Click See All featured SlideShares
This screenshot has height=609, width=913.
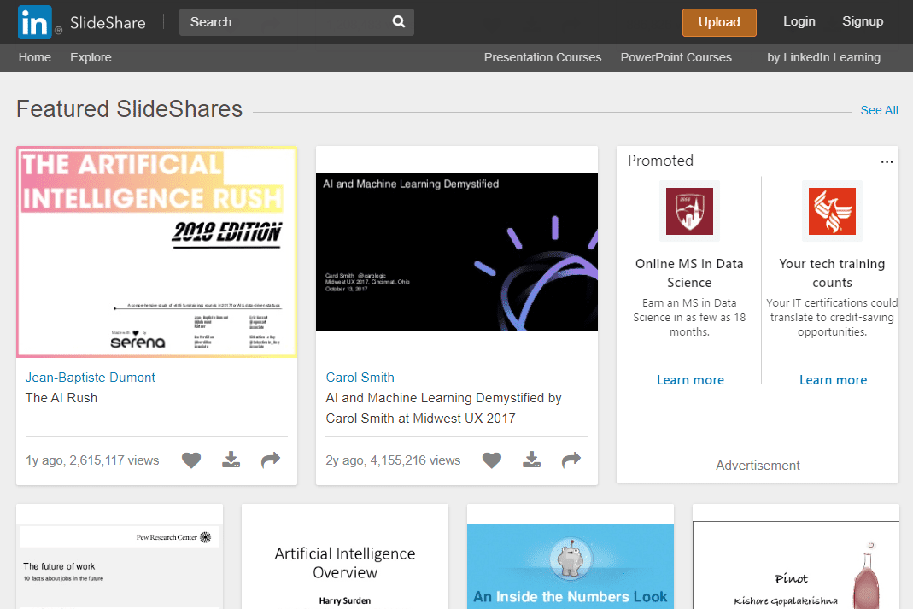(879, 110)
